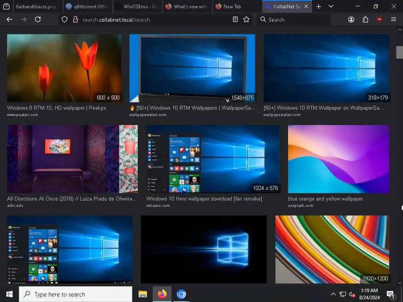
Task: List all tabs dropdown arrow
Action: [x=331, y=6]
